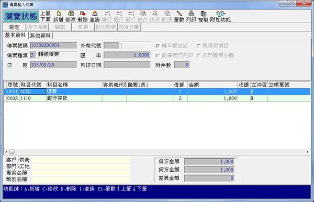This screenshot has height=202, width=314.
Task: Select row 0002 銀行存款 in the grid
Action: (x=157, y=98)
